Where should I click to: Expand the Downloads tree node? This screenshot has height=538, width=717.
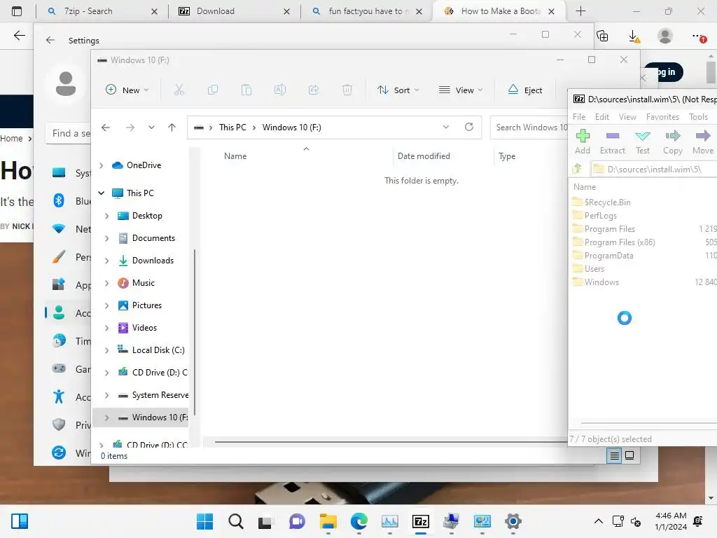click(x=106, y=261)
